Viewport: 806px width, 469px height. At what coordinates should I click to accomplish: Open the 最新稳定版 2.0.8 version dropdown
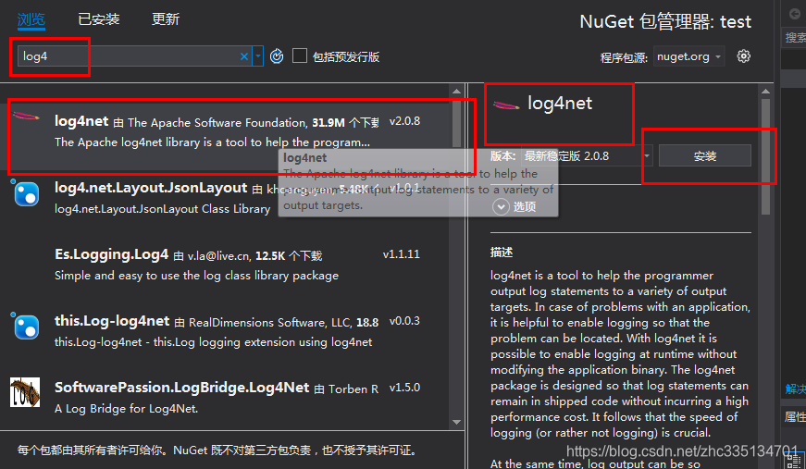click(x=587, y=155)
